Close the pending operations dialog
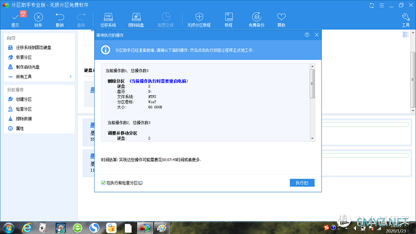This screenshot has width=416, height=234. point(316,35)
